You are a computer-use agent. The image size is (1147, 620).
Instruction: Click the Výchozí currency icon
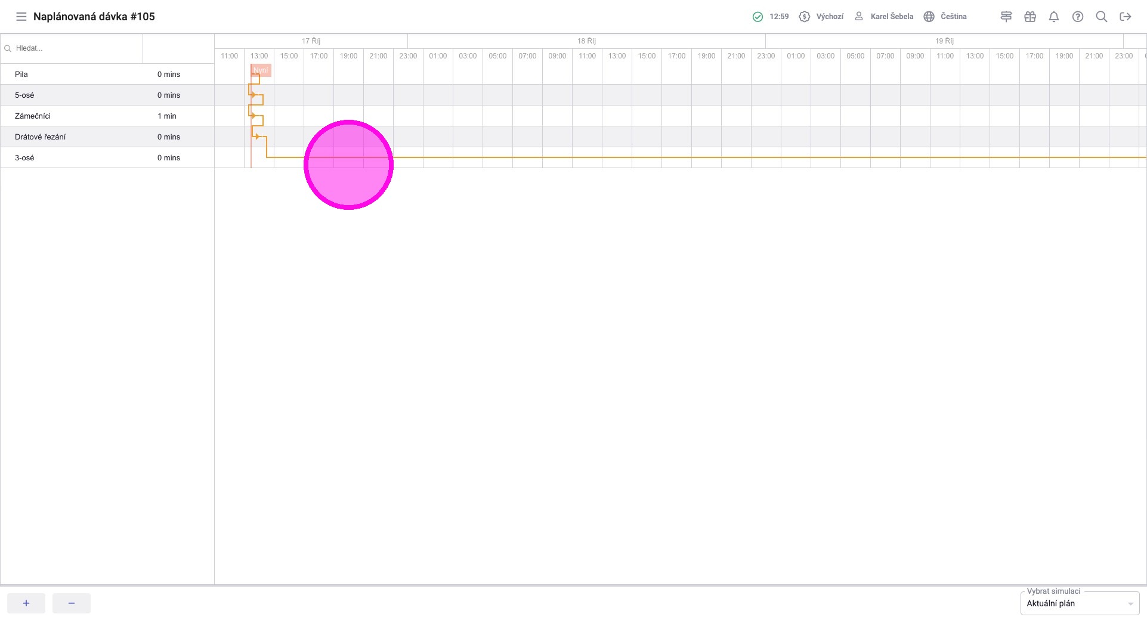804,17
